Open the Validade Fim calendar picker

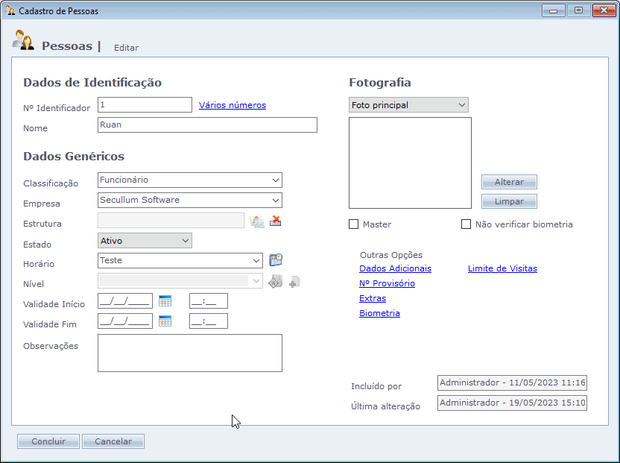165,321
